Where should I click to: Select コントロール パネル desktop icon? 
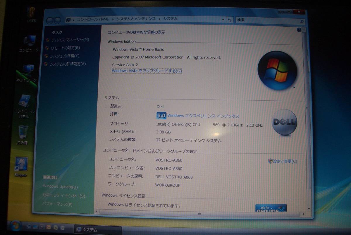25,107
